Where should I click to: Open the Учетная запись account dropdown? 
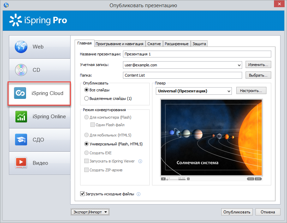click(182, 65)
